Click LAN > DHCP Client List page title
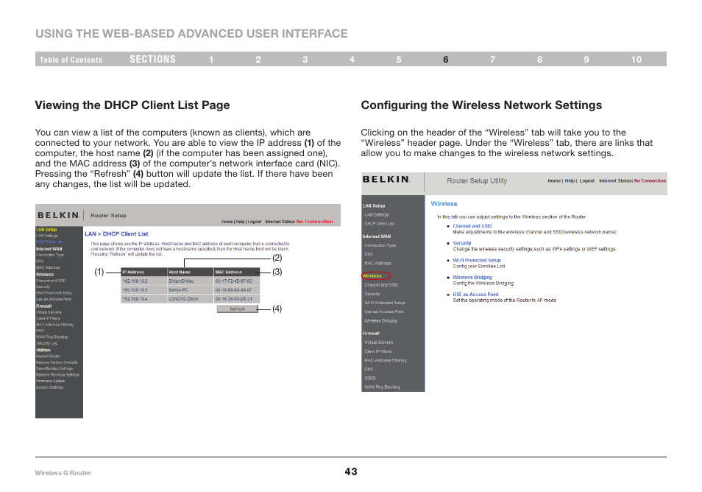702x492 pixels. point(116,234)
